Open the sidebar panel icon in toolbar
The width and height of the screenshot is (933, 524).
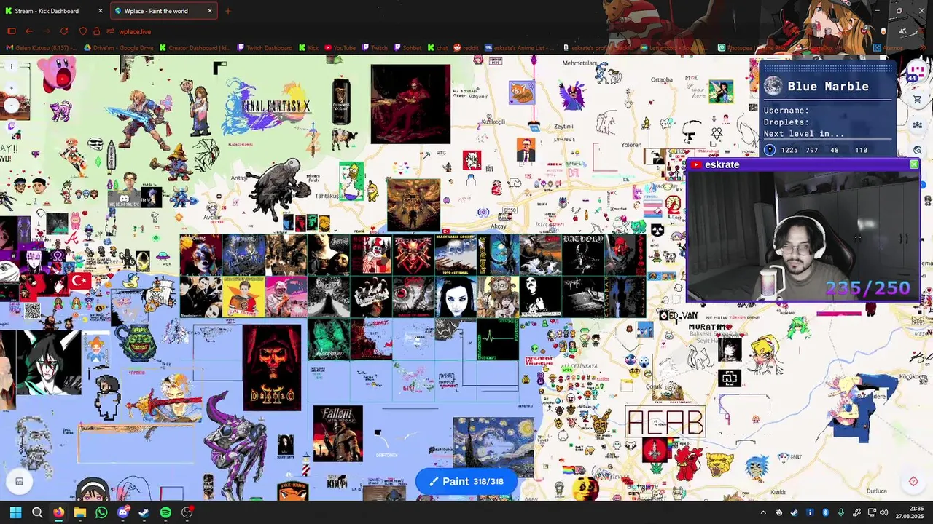click(x=12, y=31)
